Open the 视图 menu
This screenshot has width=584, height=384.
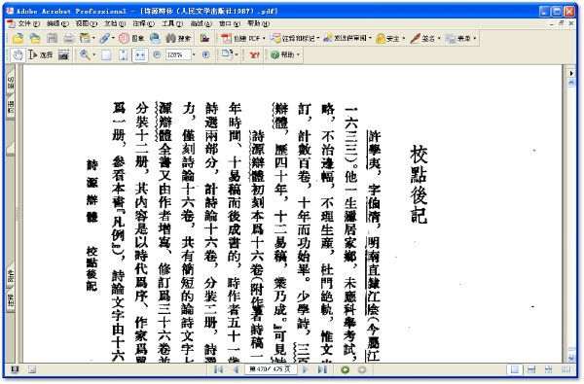click(87, 23)
